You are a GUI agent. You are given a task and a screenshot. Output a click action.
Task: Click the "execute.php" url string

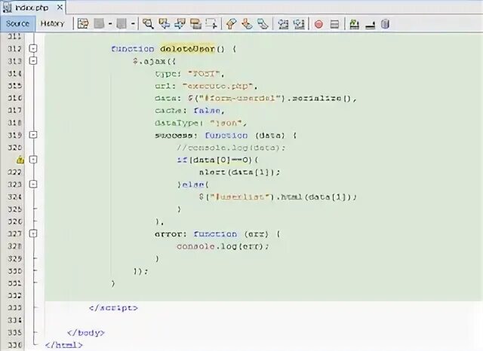coord(220,86)
